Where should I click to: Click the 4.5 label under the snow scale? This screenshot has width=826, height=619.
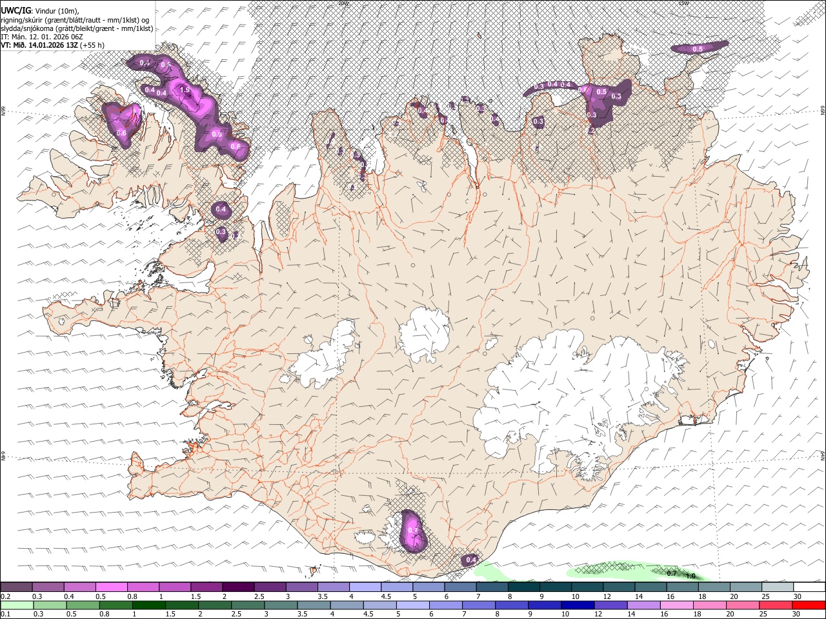click(x=386, y=596)
